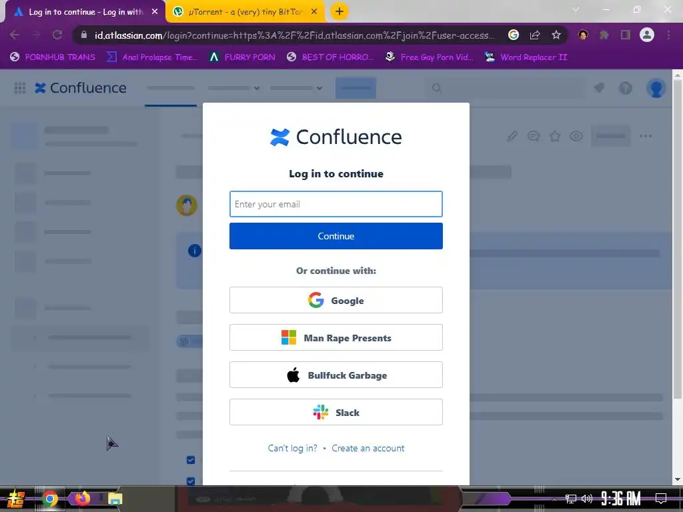Screen dimensions: 683x512
Task: Open the page comments icon
Action: pos(534,136)
